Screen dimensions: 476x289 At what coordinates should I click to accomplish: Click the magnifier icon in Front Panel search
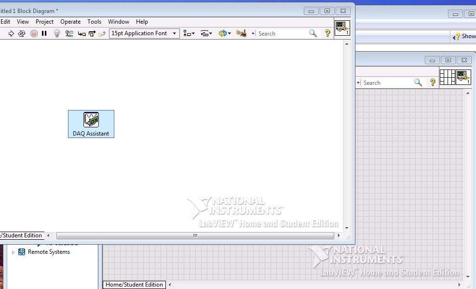[x=418, y=83]
